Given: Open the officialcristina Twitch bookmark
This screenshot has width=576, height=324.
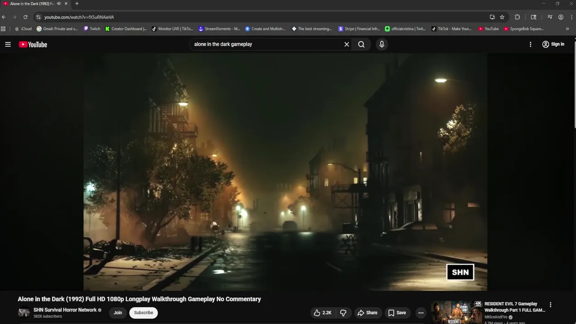Looking at the screenshot, I should point(405,29).
